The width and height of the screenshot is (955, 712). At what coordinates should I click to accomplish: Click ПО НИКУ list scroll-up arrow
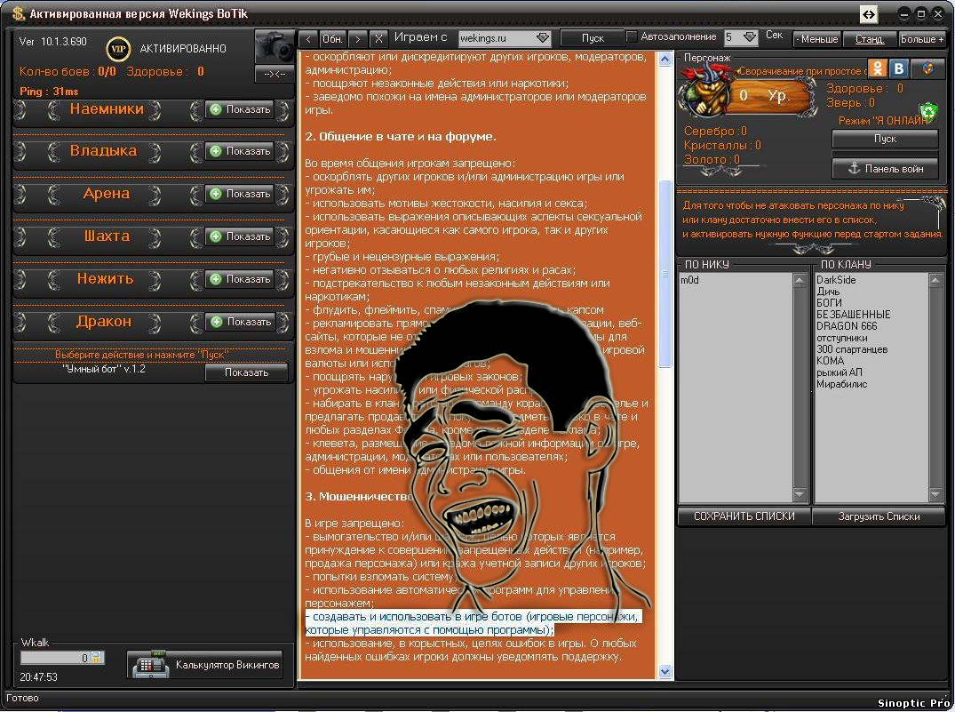pyautogui.click(x=800, y=280)
